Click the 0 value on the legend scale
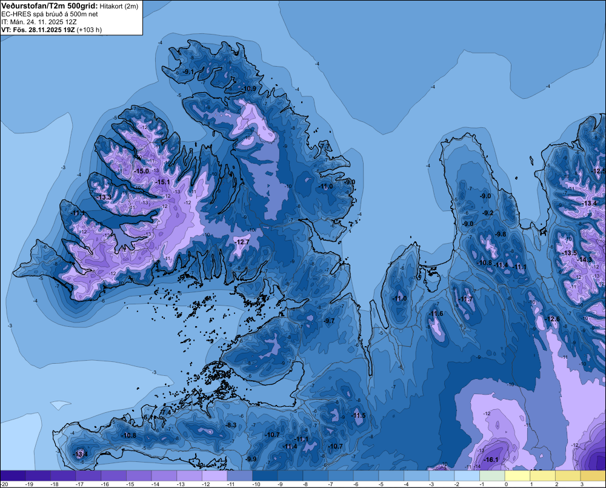Image resolution: width=606 pixels, height=488 pixels. click(x=506, y=484)
